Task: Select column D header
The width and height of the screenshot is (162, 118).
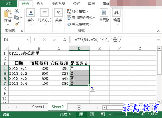Action: 79,48
